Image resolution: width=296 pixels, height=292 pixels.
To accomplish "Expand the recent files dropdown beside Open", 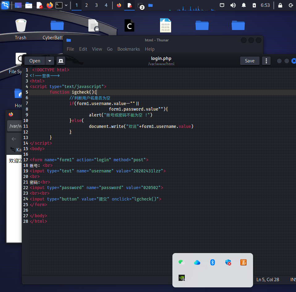I will 50,61.
